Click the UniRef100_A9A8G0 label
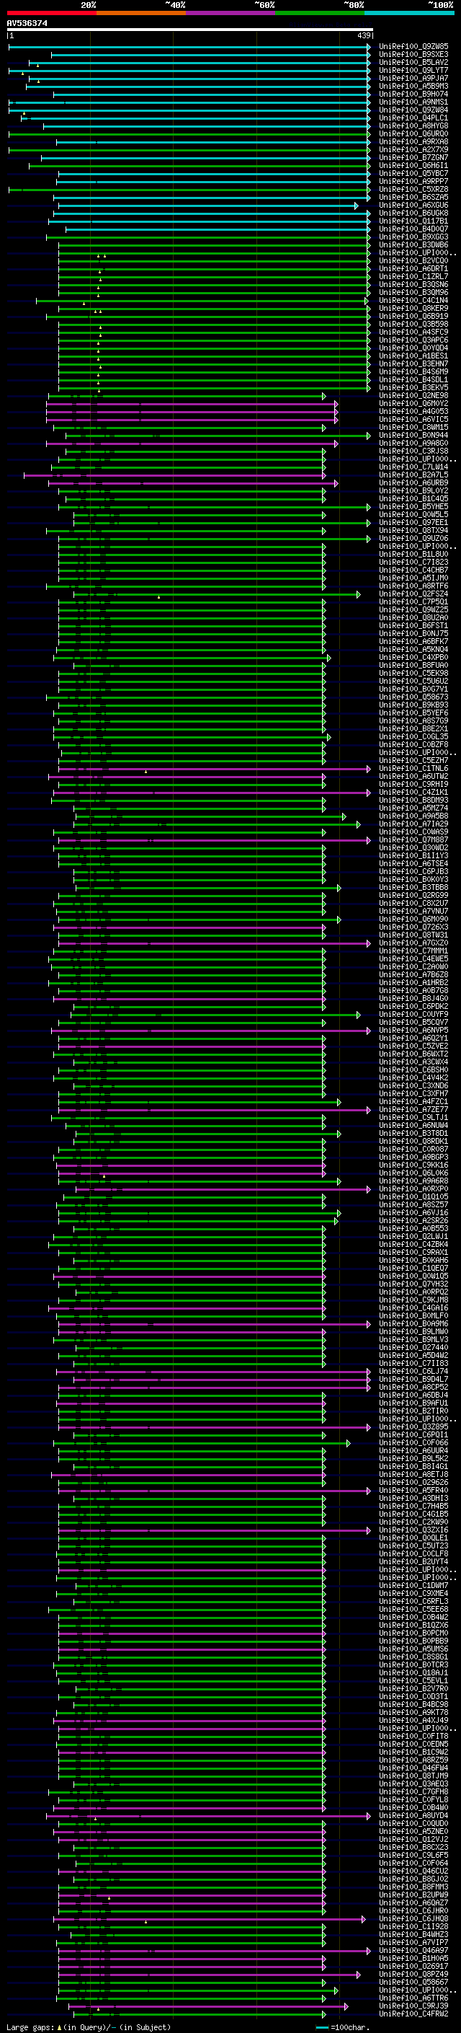The height and width of the screenshot is (2033, 461). (413, 443)
